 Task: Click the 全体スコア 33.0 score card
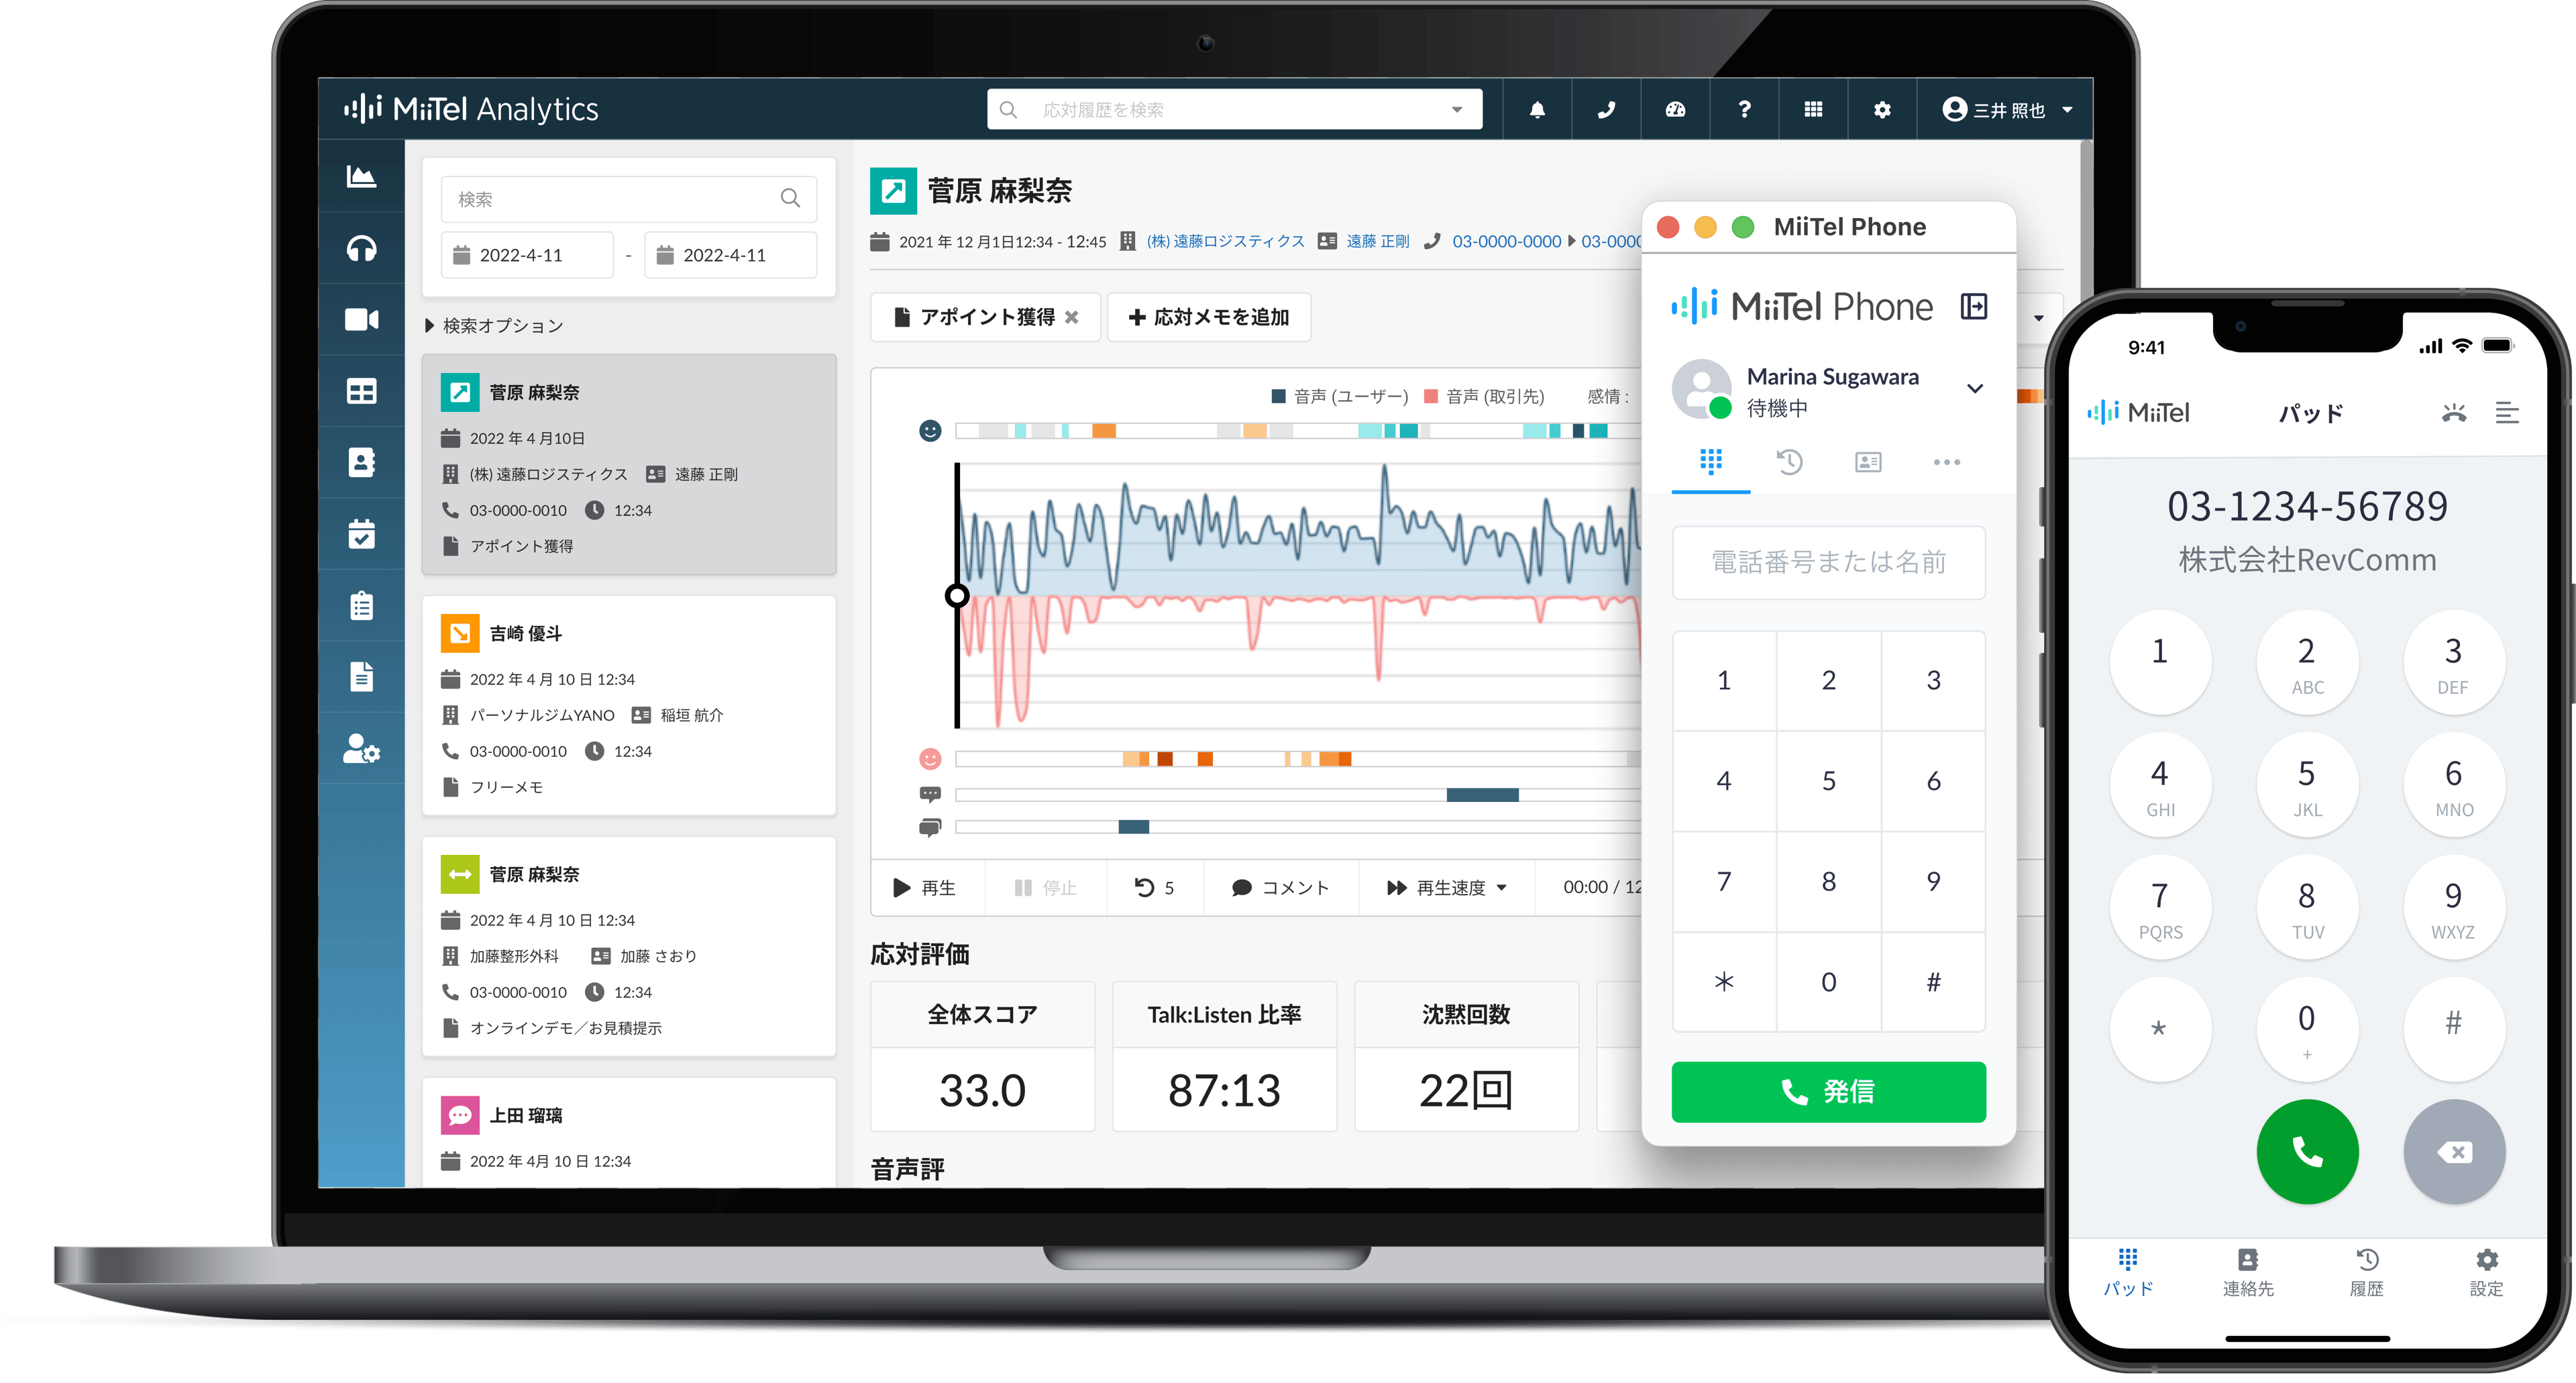point(982,1056)
